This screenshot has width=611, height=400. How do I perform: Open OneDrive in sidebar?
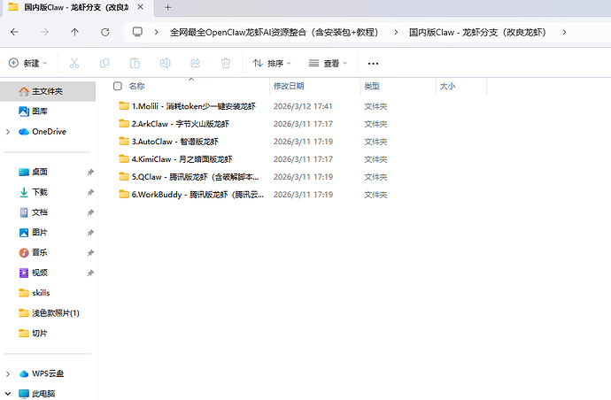(x=49, y=132)
